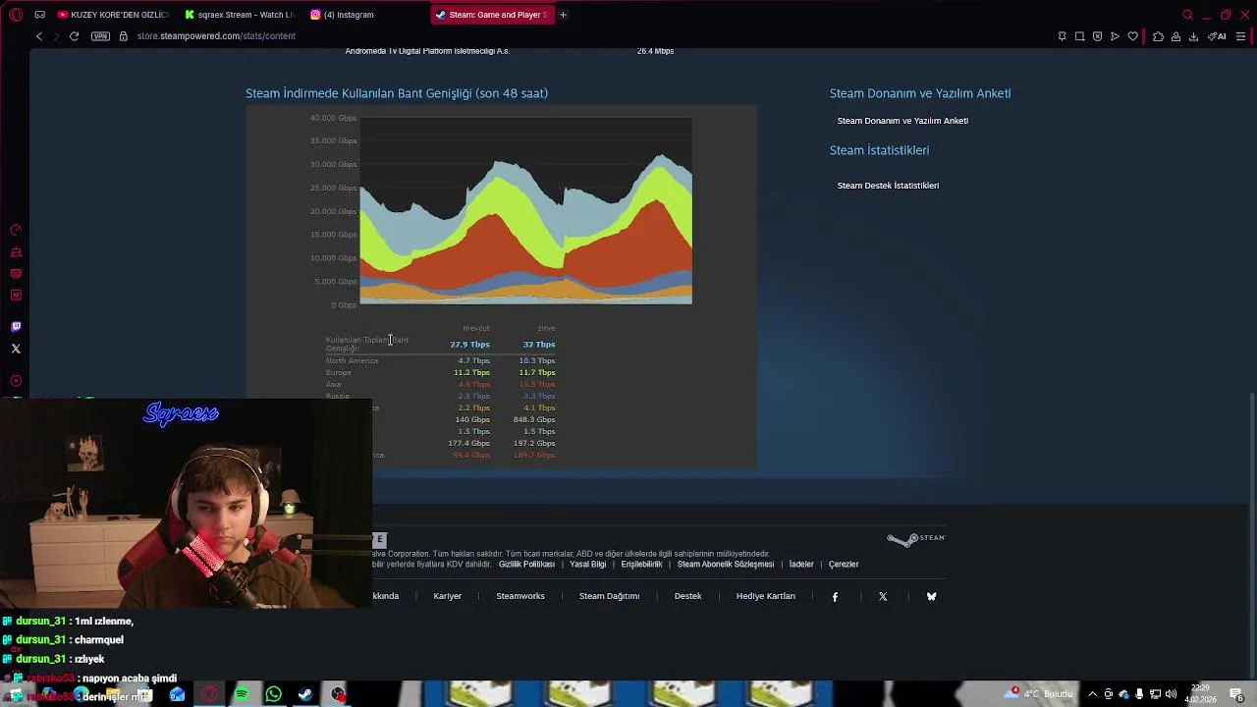Open a new tab with plus button

point(563,15)
